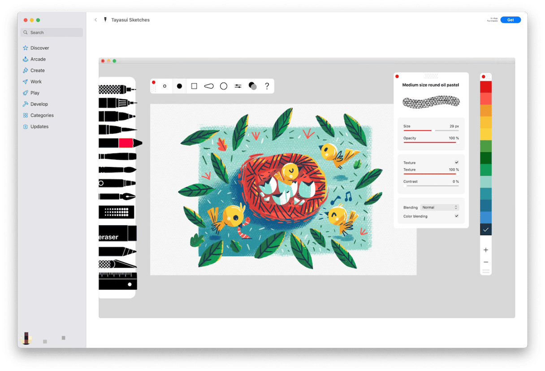545x371 pixels.
Task: Pick the teal color swatch
Action: point(486,194)
